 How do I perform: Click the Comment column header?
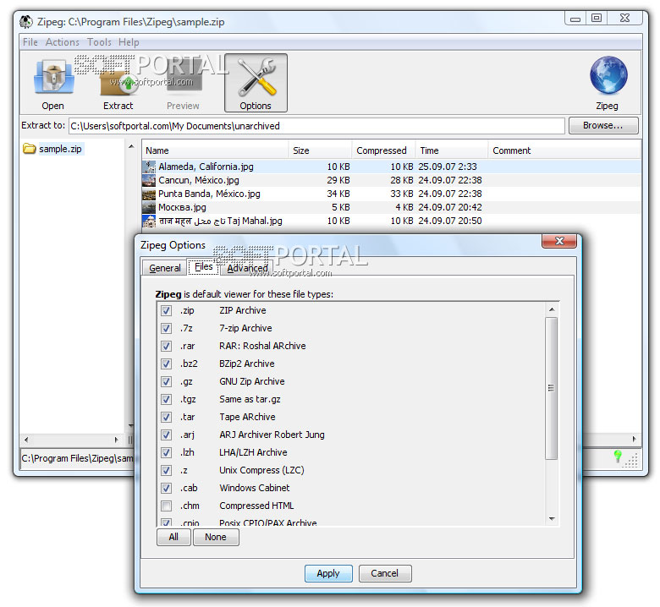coord(564,150)
